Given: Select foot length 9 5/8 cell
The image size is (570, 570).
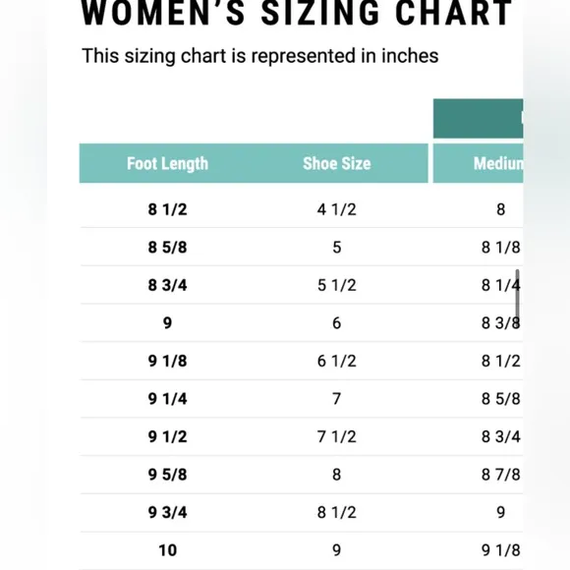Looking at the screenshot, I should tap(168, 475).
